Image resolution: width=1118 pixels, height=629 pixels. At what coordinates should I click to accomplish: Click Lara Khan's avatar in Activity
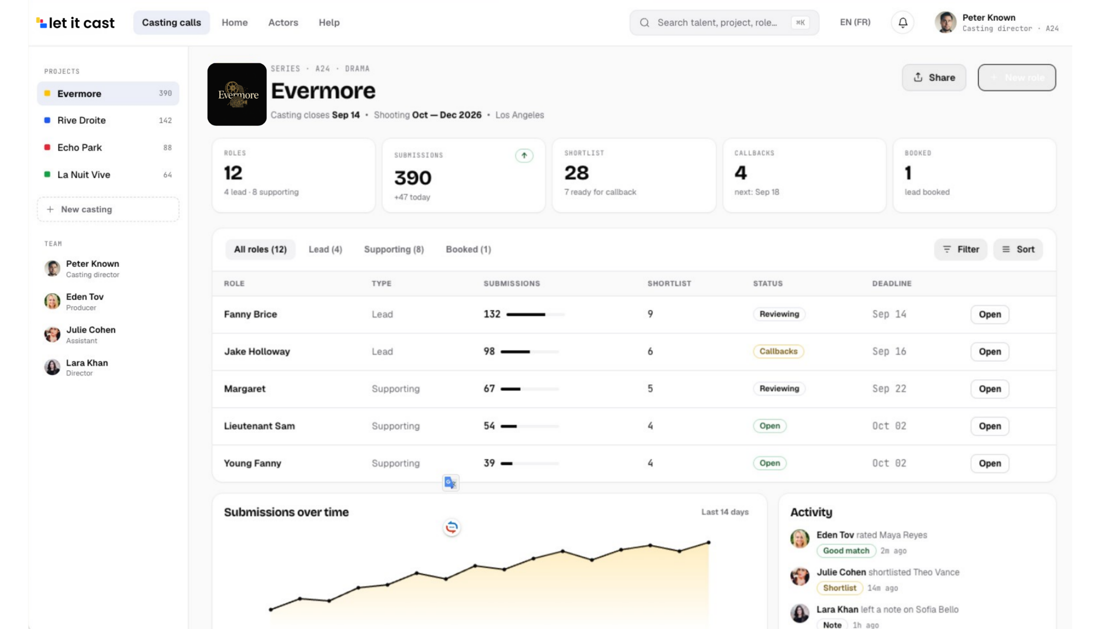(x=800, y=613)
